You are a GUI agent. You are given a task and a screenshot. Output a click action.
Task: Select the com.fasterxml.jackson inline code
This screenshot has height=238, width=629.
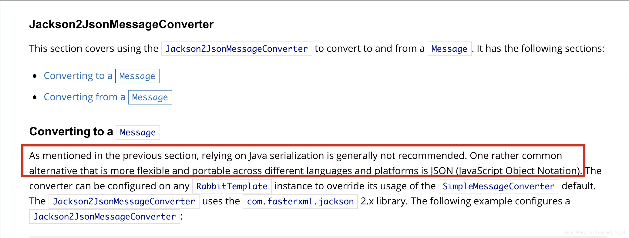click(300, 201)
